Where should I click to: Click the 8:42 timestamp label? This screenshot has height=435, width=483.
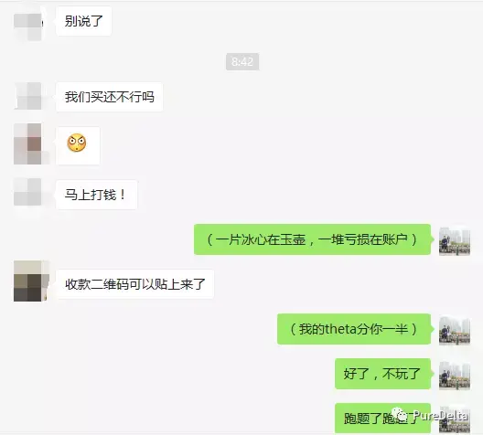point(242,61)
